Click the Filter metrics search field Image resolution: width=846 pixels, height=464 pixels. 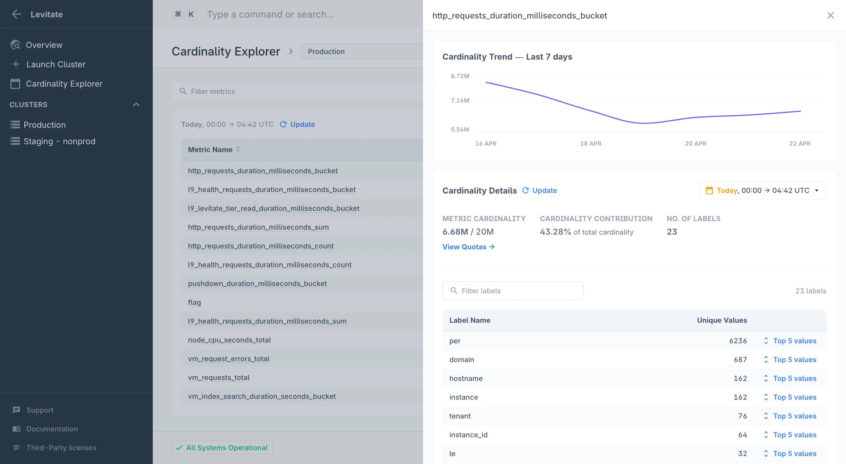tap(297, 91)
